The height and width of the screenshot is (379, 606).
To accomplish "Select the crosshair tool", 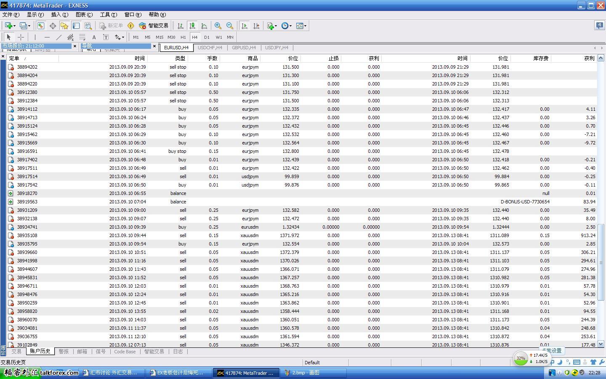I will coord(21,37).
